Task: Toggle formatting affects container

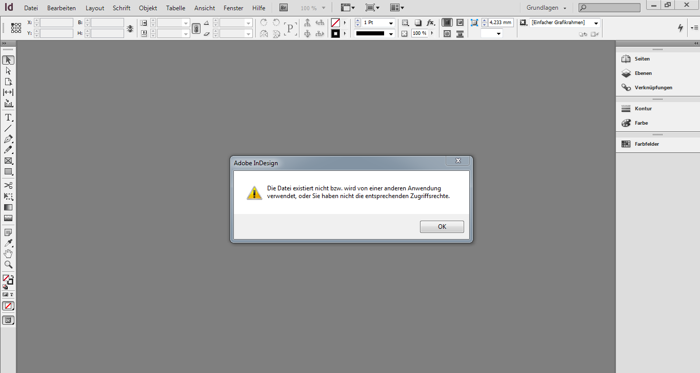Action: pyautogui.click(x=6, y=295)
